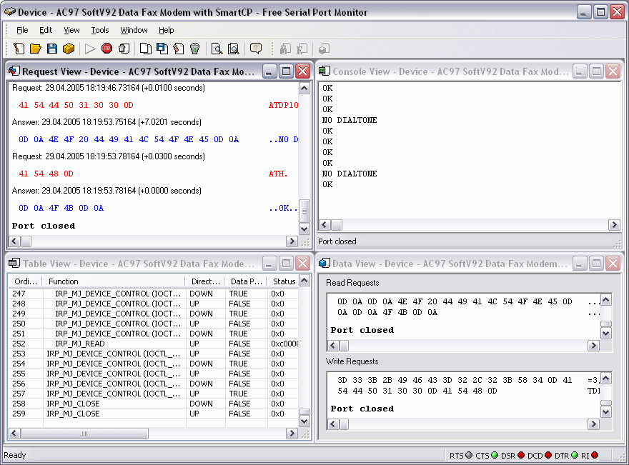Image resolution: width=629 pixels, height=465 pixels.
Task: Click Port closed text in Request View
Action: pyautogui.click(x=44, y=226)
